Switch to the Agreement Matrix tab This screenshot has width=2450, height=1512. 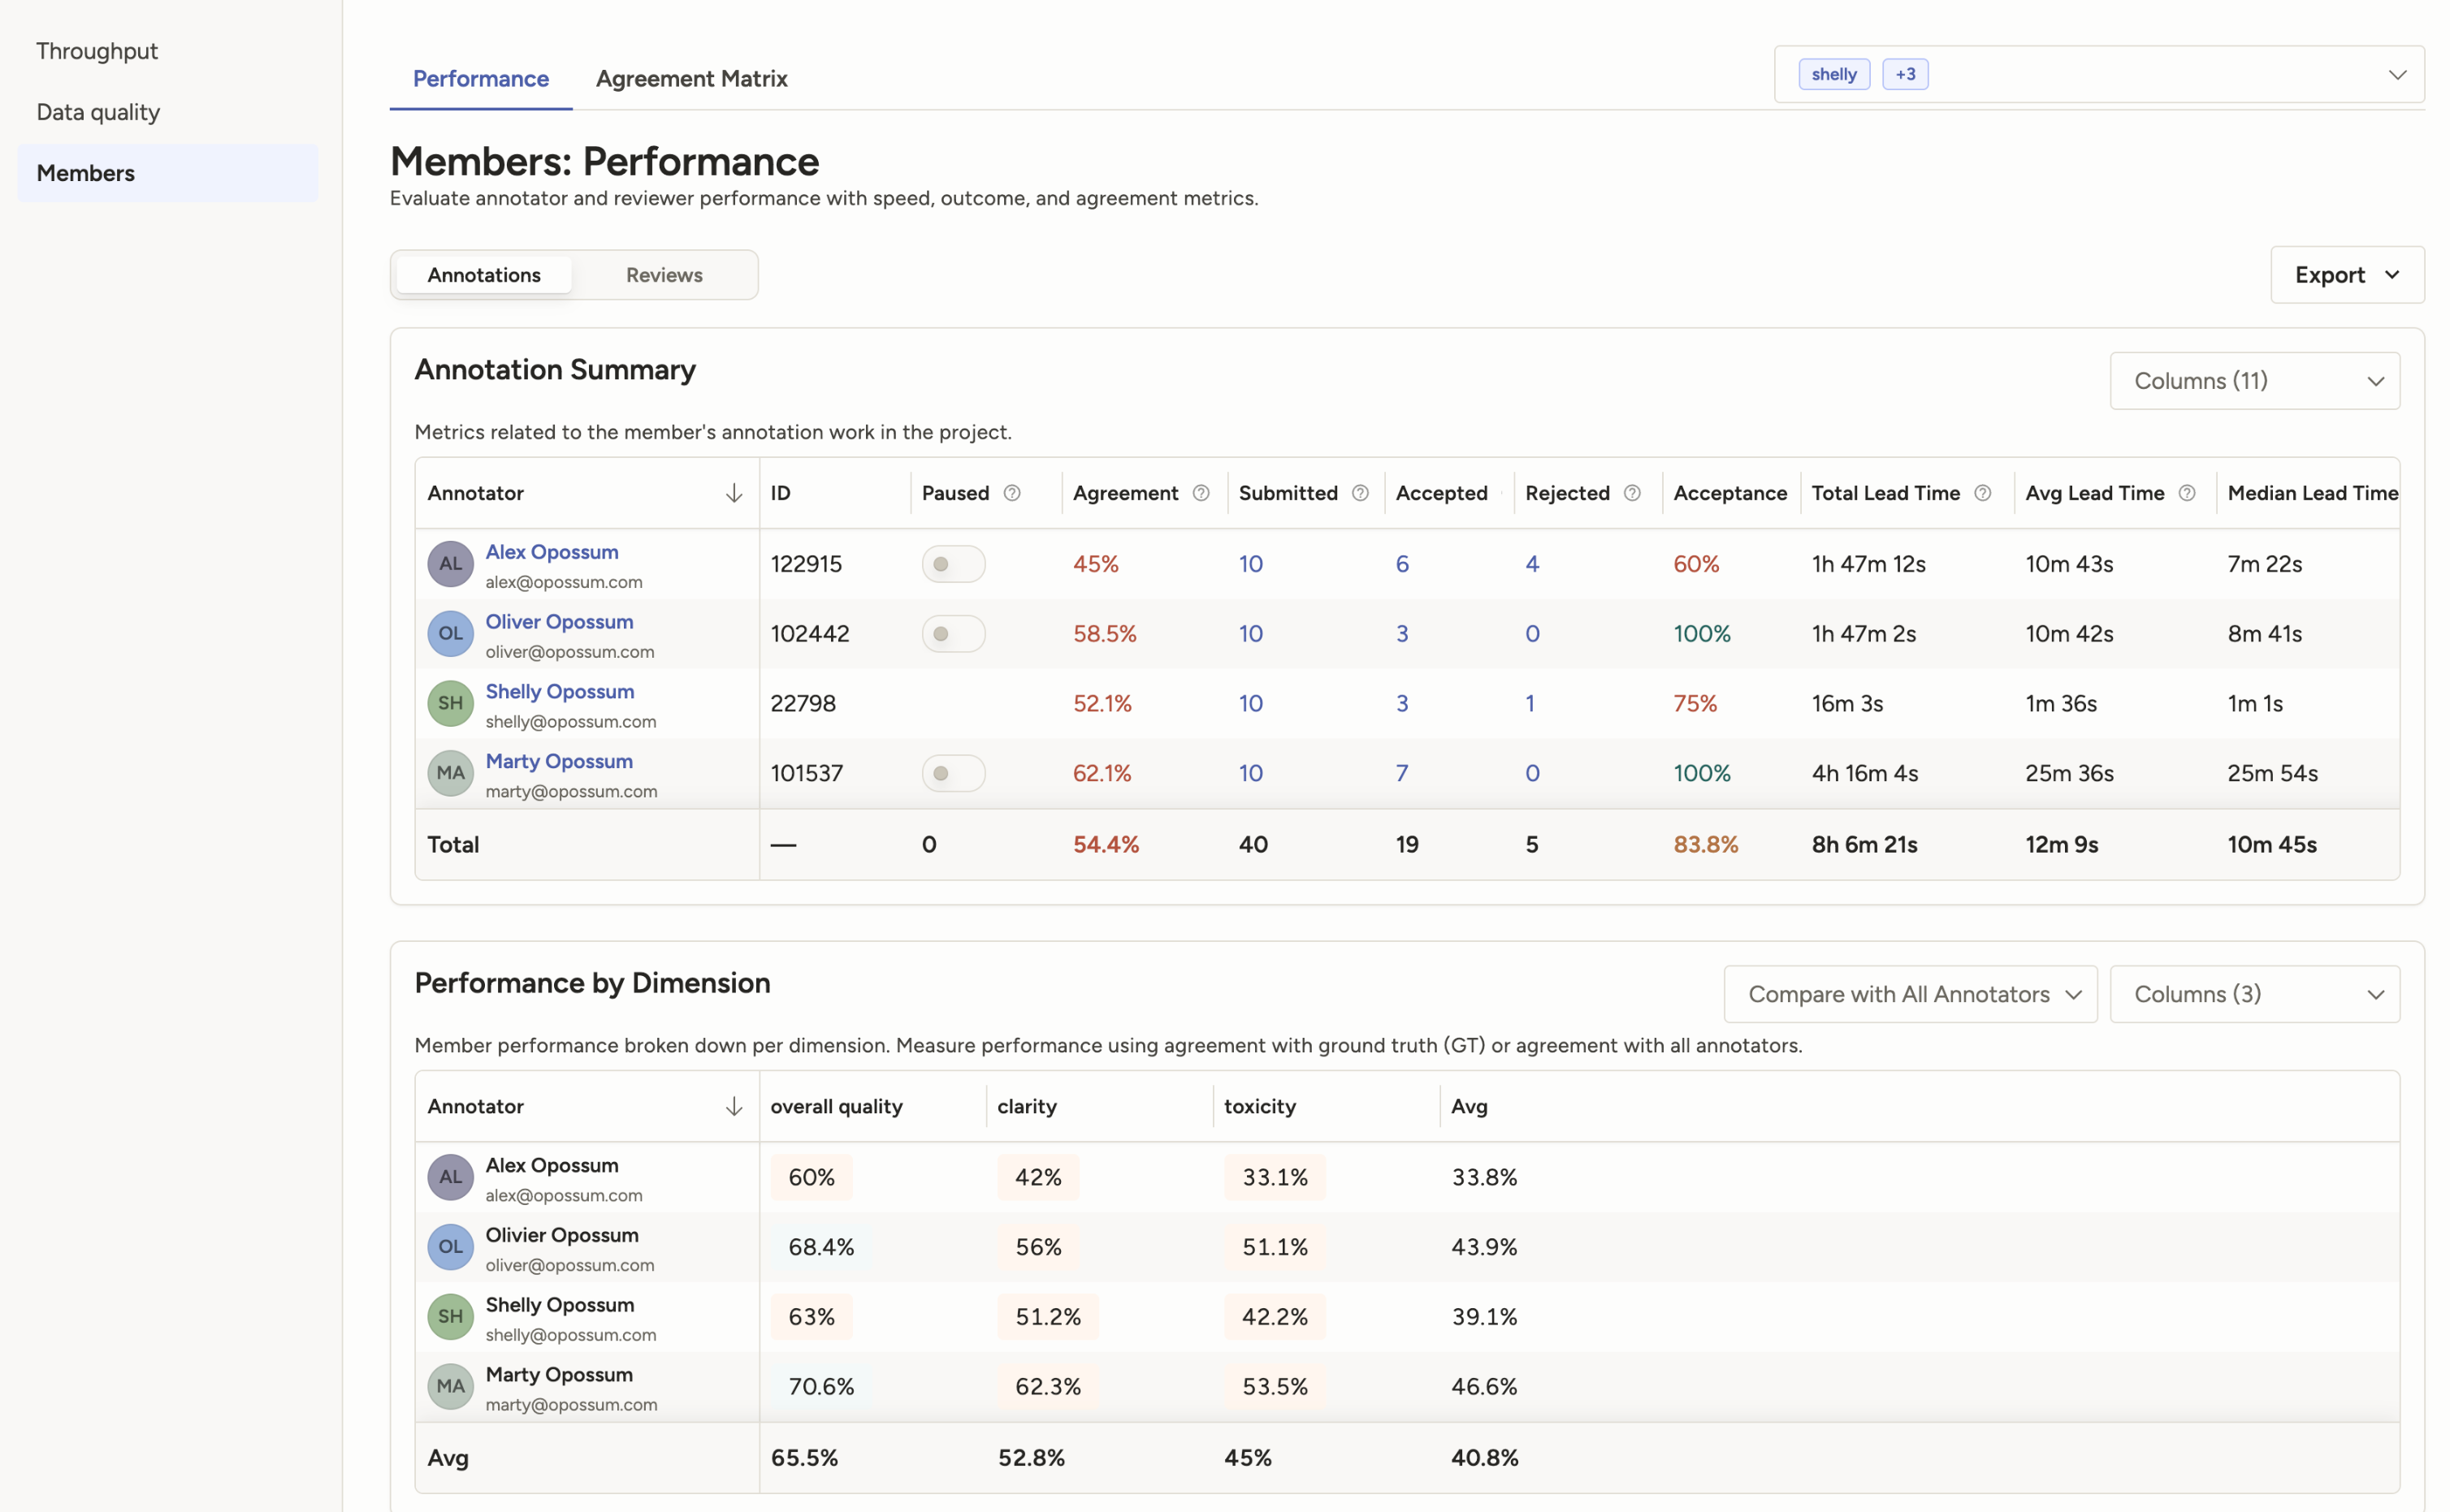[691, 78]
